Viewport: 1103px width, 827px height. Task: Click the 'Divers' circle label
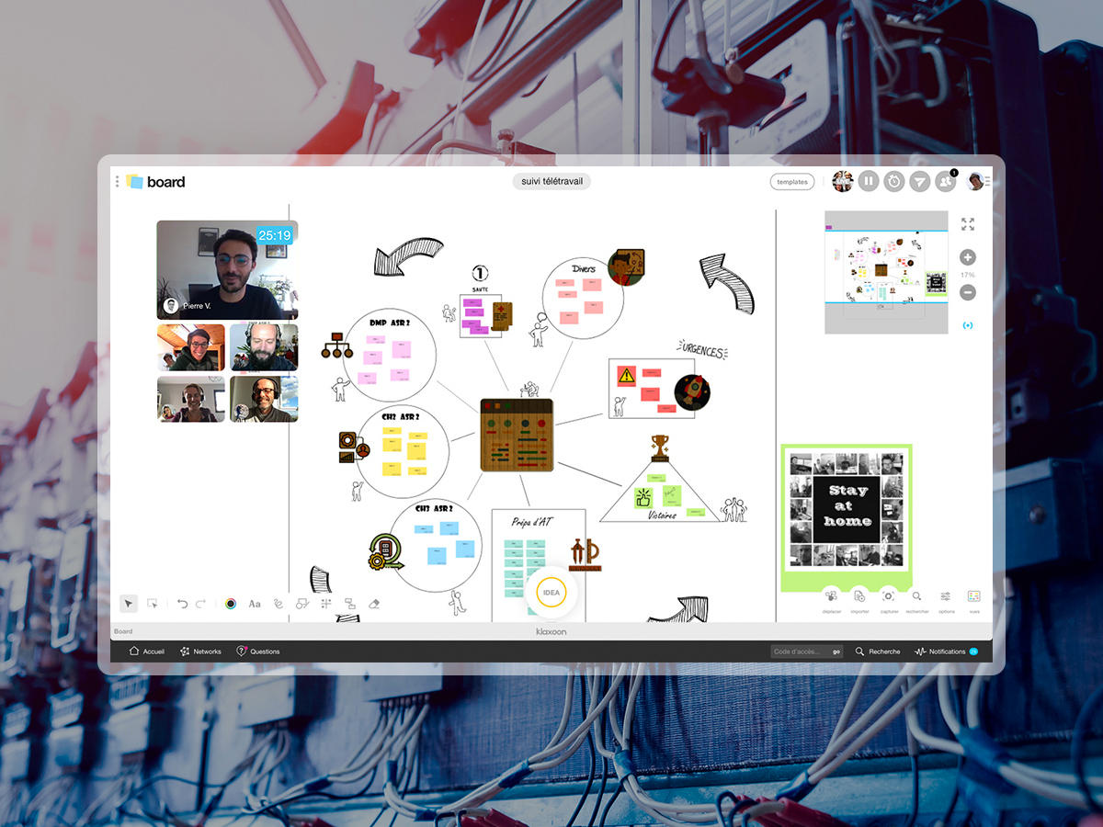click(583, 269)
